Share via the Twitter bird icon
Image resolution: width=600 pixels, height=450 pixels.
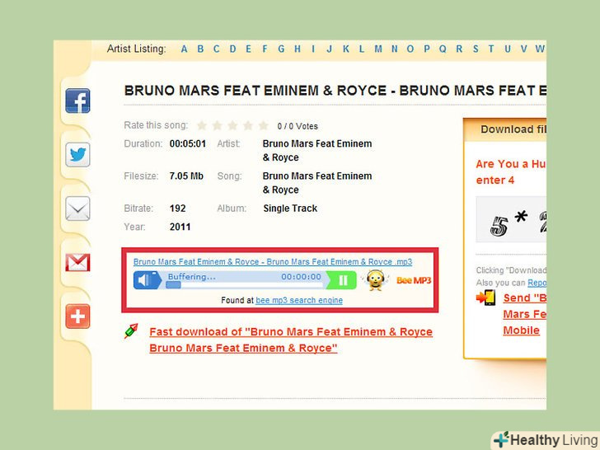point(77,155)
